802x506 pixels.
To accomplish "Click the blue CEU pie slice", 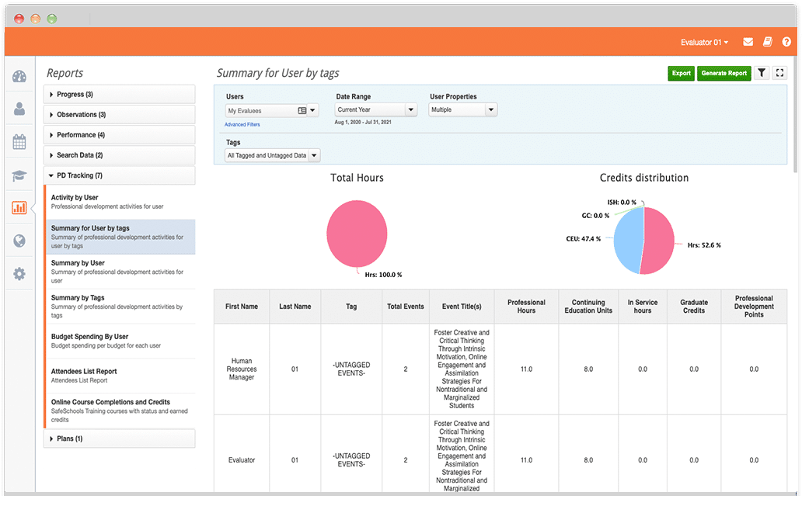I will (x=626, y=241).
